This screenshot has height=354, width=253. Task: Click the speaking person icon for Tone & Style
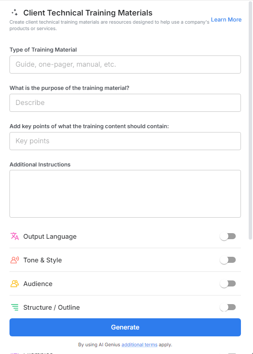14,260
